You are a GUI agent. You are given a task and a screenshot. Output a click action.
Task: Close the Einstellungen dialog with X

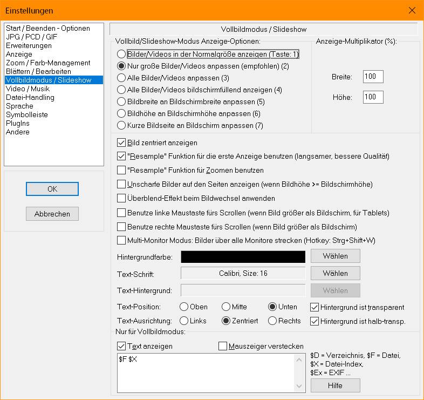coord(412,10)
